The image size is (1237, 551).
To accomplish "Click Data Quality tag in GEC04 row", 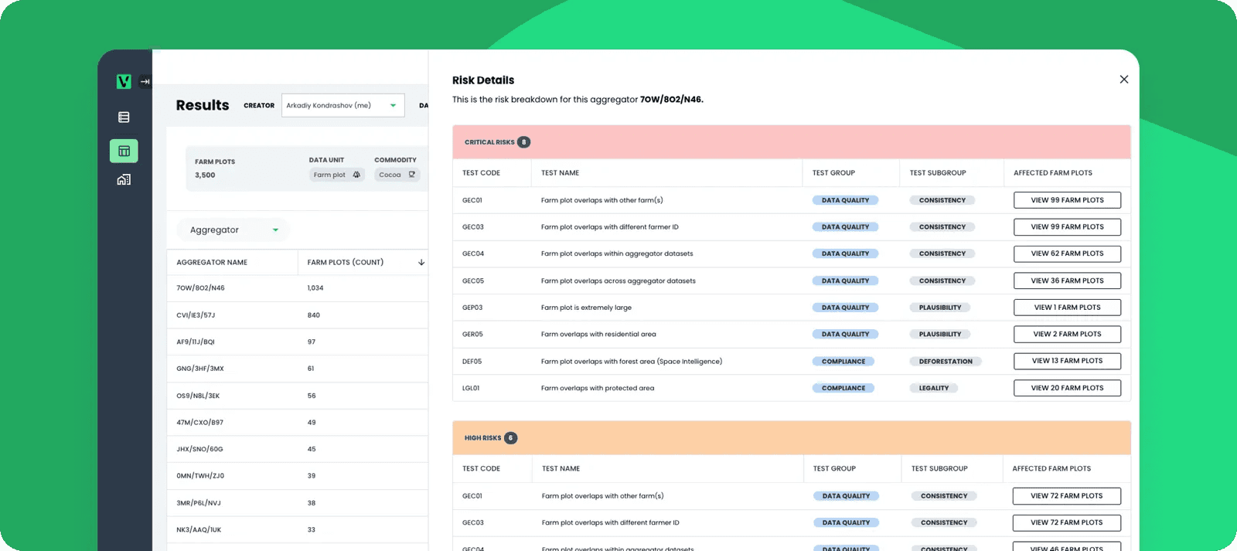I will tap(845, 253).
